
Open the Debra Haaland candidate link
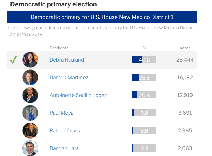pos(67,60)
